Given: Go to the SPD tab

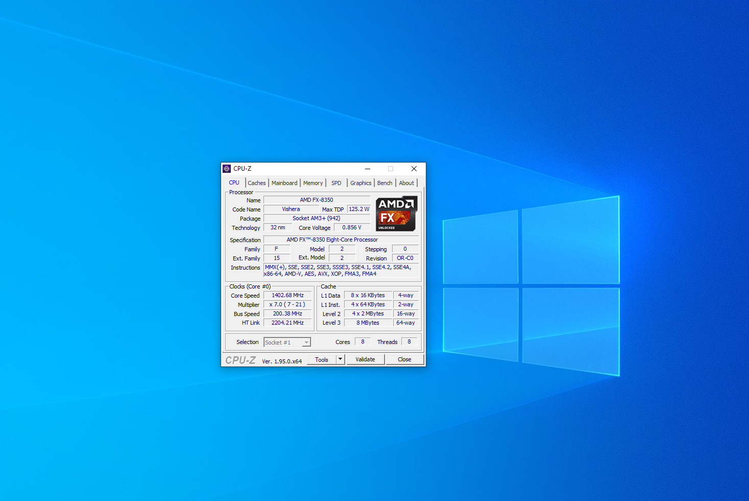Looking at the screenshot, I should point(336,183).
